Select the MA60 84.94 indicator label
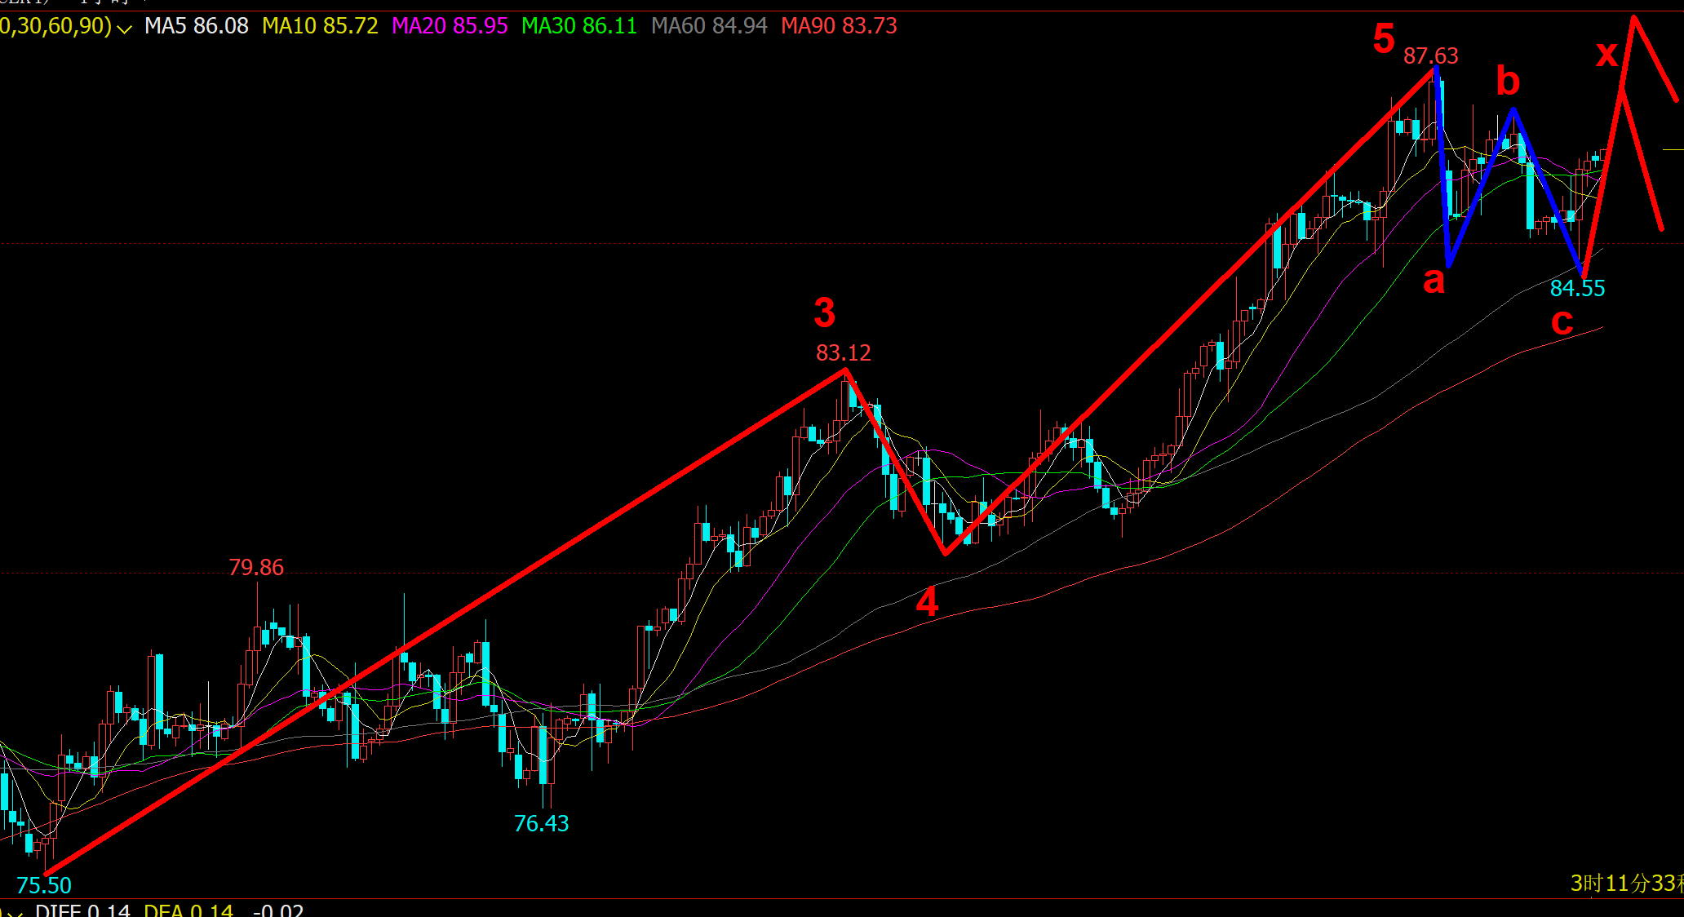Screen dimensions: 1684x917 coord(709,26)
